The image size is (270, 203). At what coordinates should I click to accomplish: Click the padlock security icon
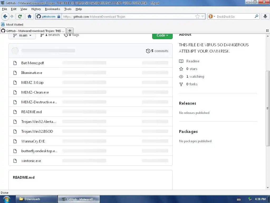tap(59, 16)
